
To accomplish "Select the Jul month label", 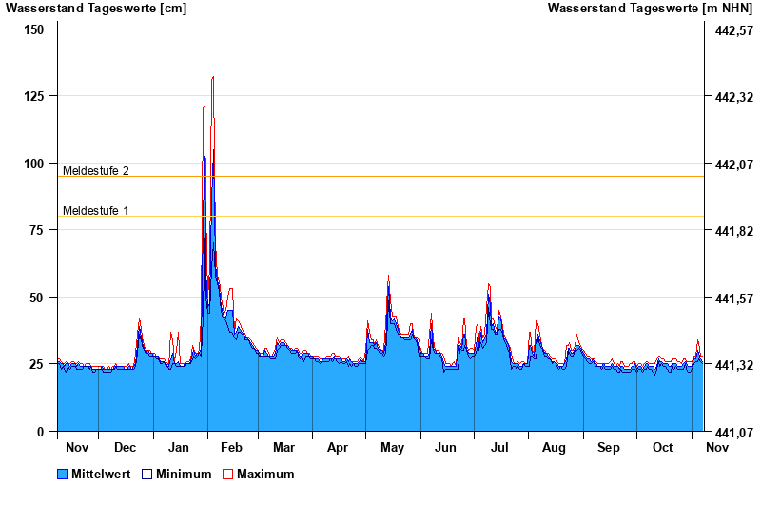I will coord(498,447).
